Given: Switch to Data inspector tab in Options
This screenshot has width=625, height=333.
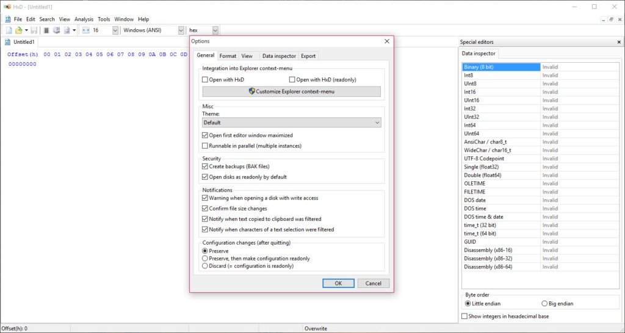Looking at the screenshot, I should (279, 56).
